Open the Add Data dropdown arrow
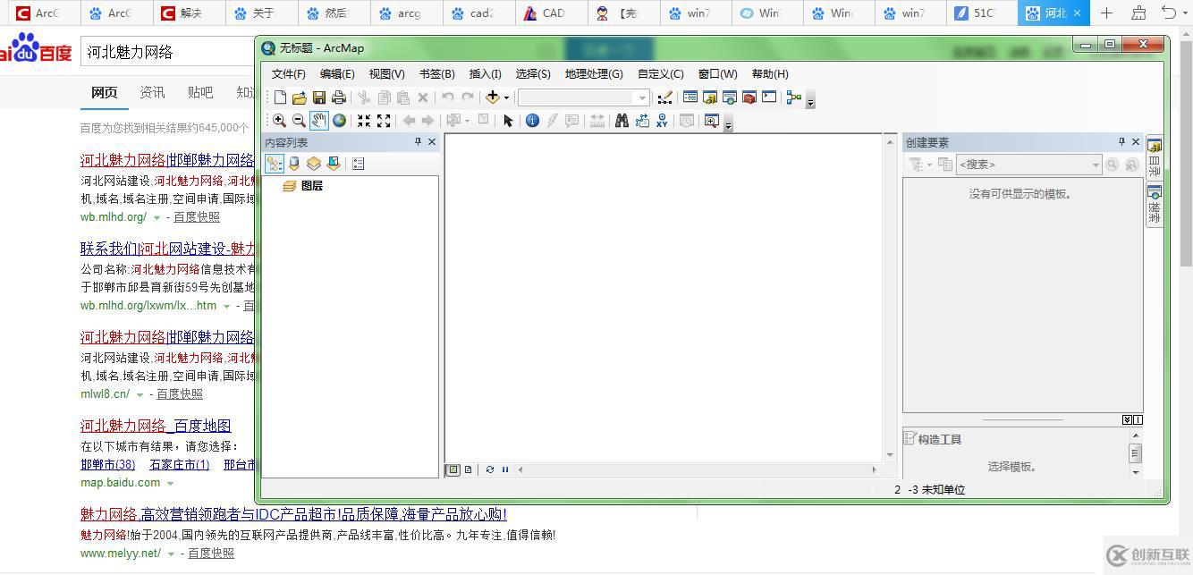Image resolution: width=1193 pixels, height=575 pixels. (x=506, y=98)
